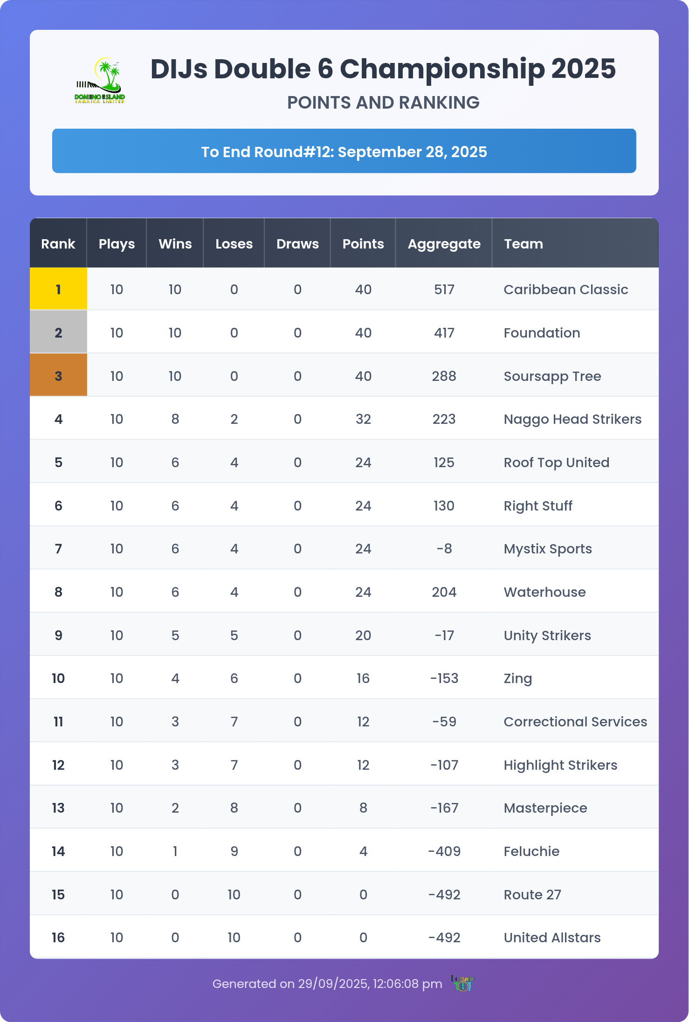
Task: Sort by the Points column header
Action: pyautogui.click(x=363, y=244)
